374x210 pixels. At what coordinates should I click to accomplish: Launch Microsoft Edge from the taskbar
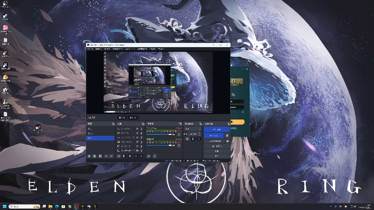[57, 206]
